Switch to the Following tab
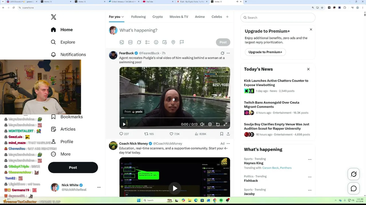The height and width of the screenshot is (205, 366). pyautogui.click(x=138, y=17)
